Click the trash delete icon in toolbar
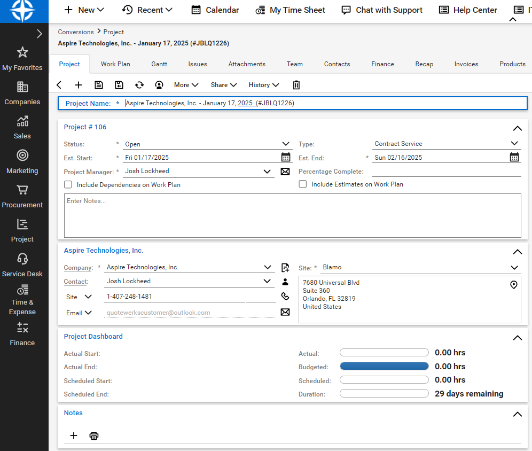 tap(296, 85)
